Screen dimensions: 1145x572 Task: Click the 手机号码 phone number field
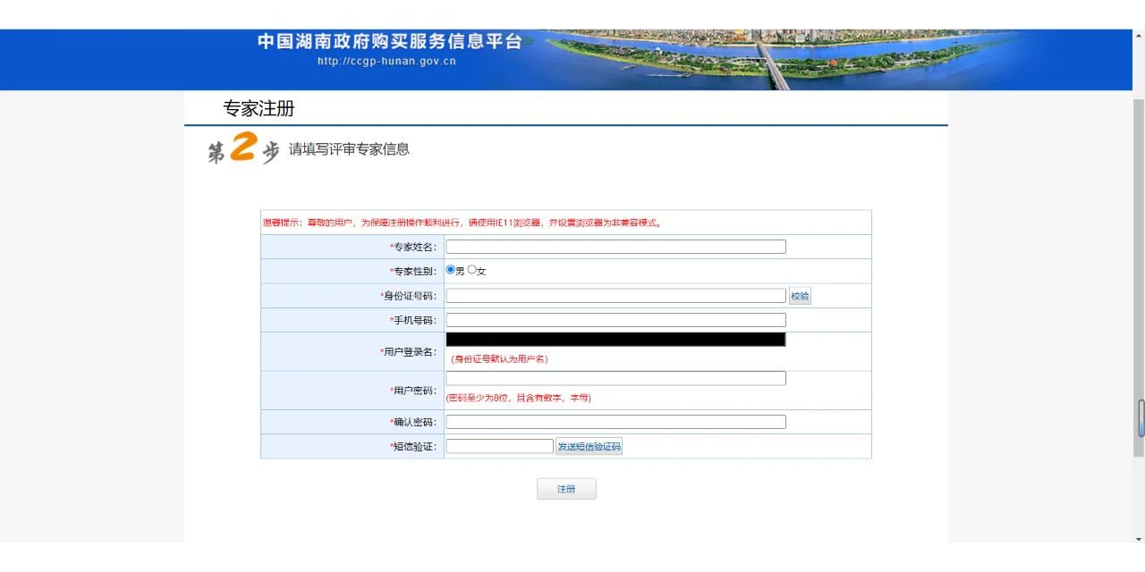pos(615,319)
